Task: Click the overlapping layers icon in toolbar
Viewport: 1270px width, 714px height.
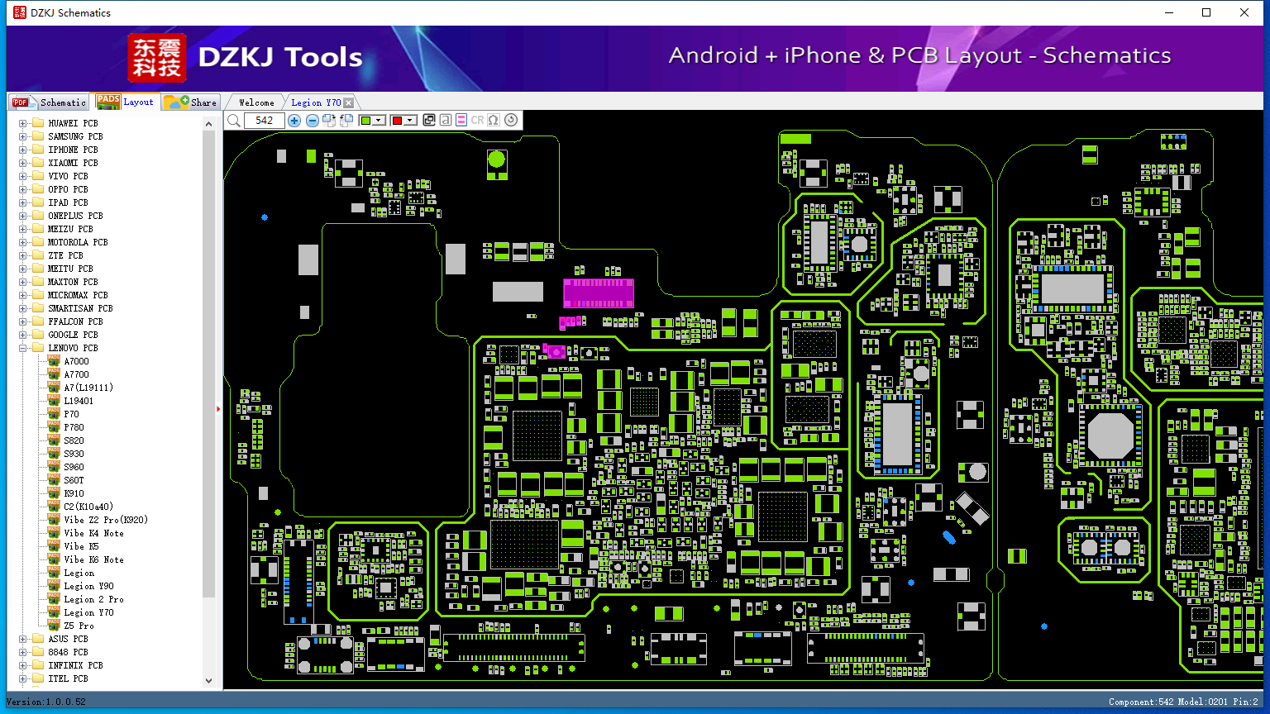Action: pyautogui.click(x=429, y=121)
